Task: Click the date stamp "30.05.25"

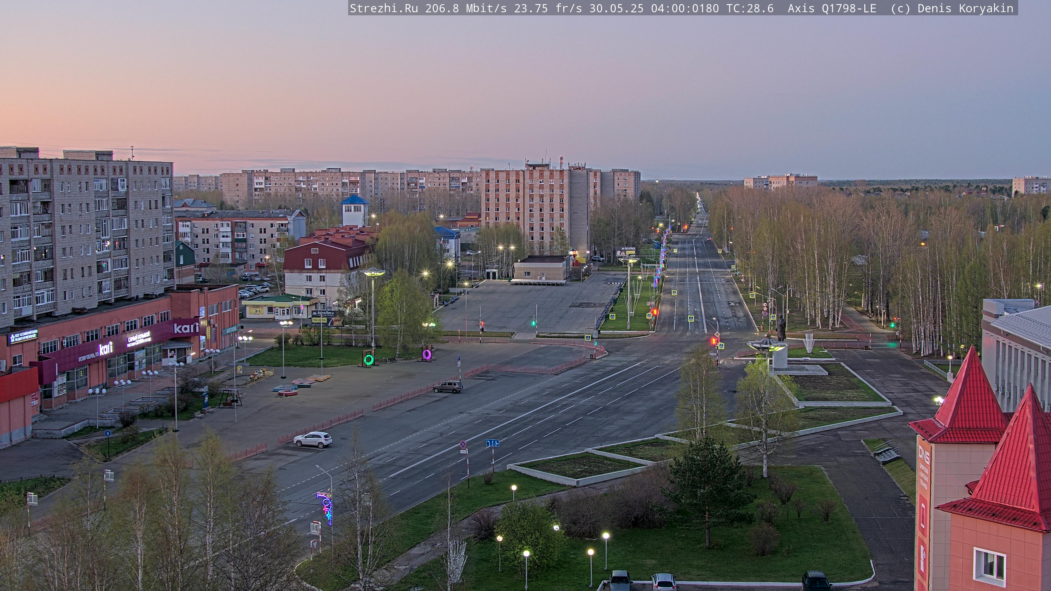Action: point(616,8)
